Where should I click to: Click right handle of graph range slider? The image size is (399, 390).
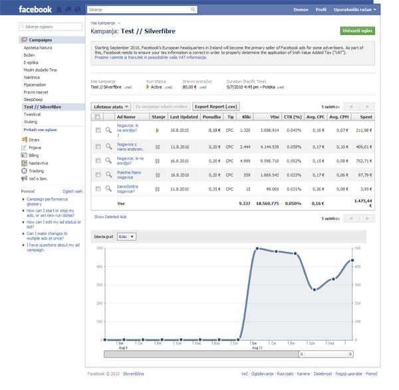coord(350,354)
